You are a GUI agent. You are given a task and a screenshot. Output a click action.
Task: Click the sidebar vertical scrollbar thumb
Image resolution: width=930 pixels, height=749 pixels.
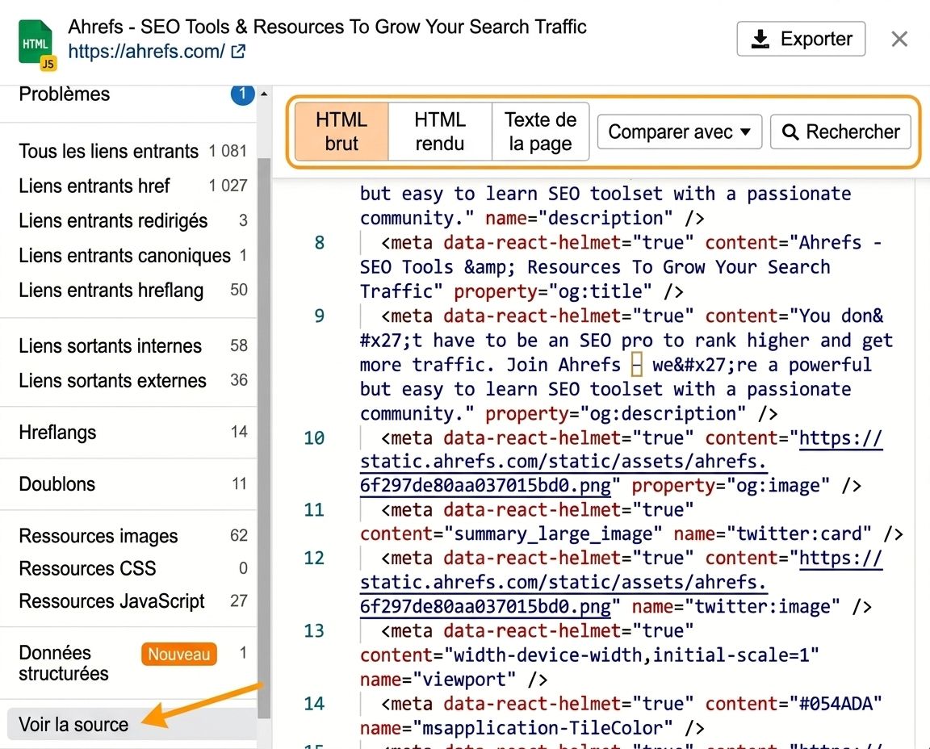(264, 437)
